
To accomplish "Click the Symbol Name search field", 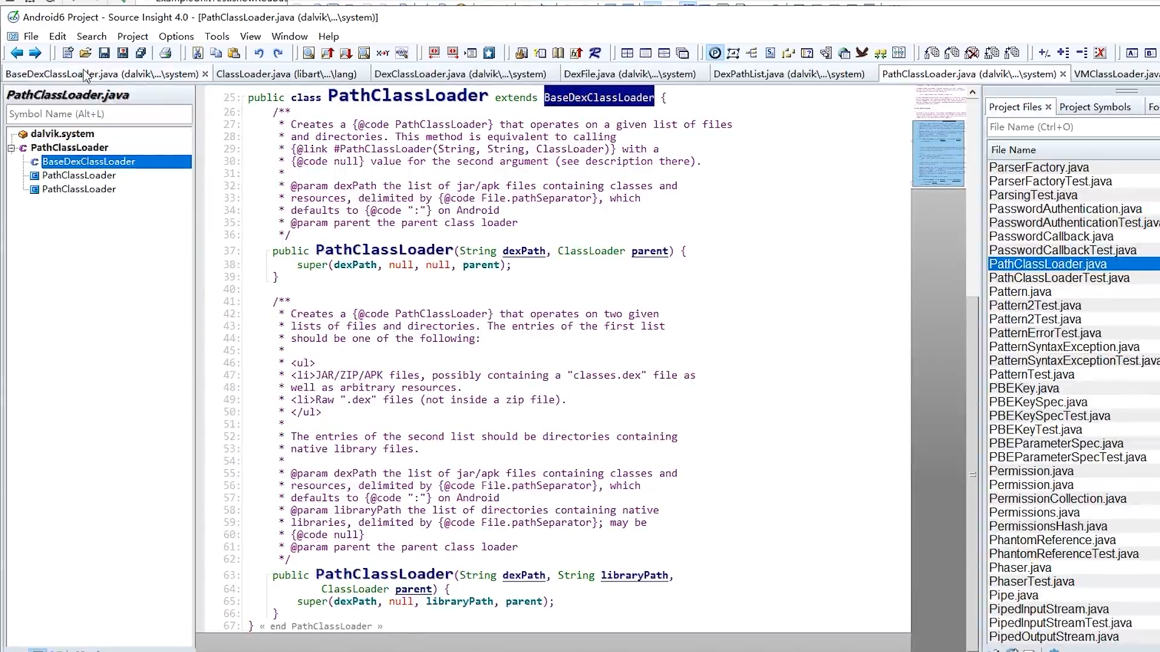I will tap(99, 113).
